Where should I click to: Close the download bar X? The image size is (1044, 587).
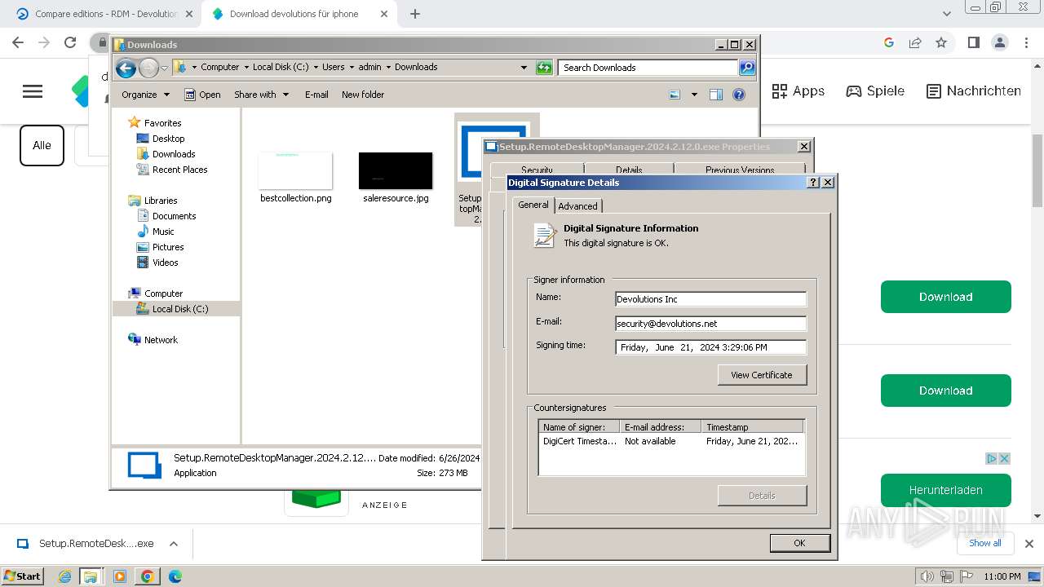point(1029,544)
